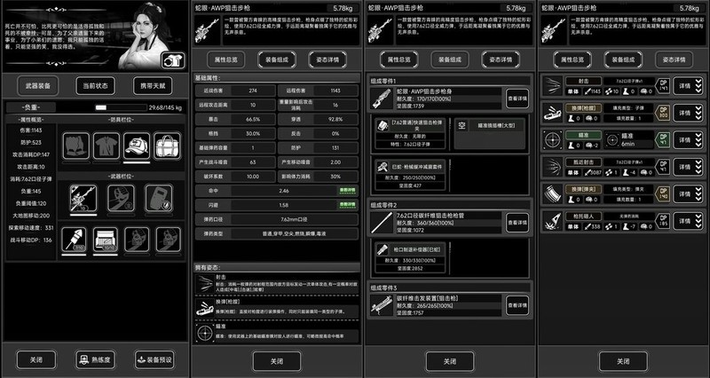Click the 快速狙击枪弹夹 magazine icon
The width and height of the screenshot is (710, 378).
383,126
